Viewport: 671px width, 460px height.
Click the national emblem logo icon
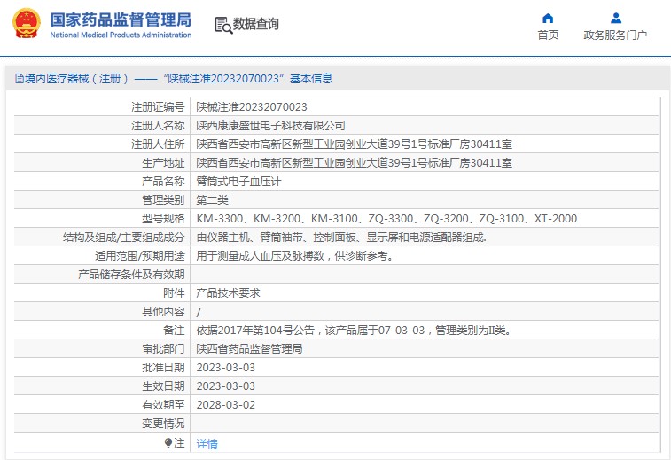click(27, 24)
